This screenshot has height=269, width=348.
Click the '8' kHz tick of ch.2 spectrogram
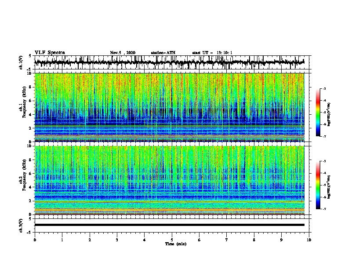(x=31, y=160)
